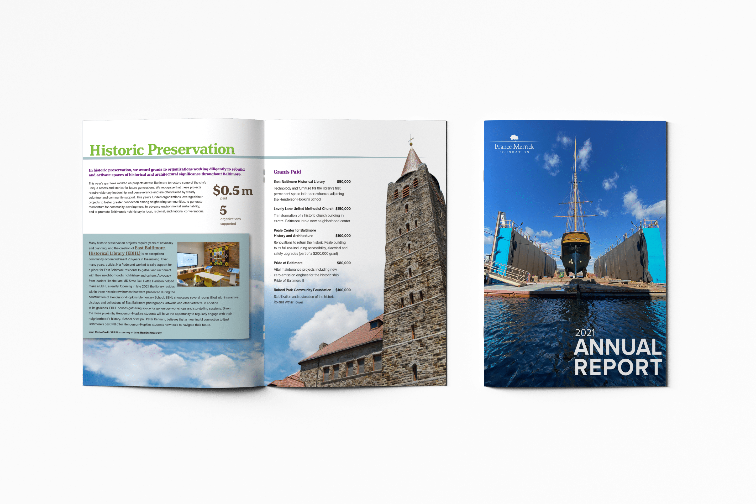The image size is (756, 504).
Task: Click the '$150,000' grant amount
Action: 343,209
